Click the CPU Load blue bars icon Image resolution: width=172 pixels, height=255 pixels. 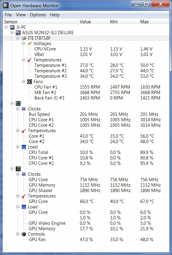pyautogui.click(x=24, y=147)
